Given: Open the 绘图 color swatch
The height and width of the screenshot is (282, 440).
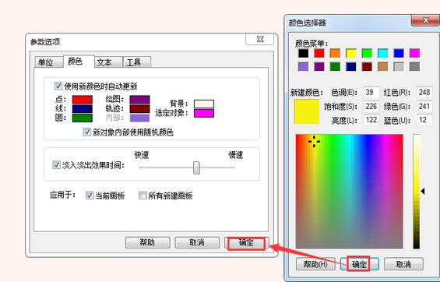Looking at the screenshot, I should click(139, 100).
